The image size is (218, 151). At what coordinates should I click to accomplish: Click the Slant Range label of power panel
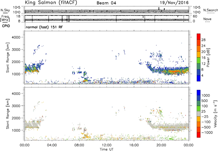click(8, 58)
